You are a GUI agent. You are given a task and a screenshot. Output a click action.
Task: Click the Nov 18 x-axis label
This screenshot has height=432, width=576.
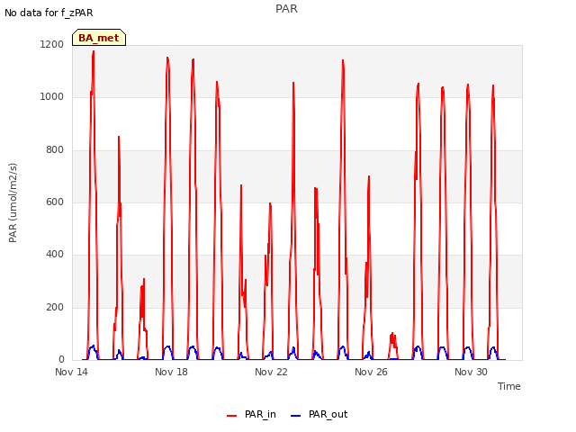click(171, 372)
